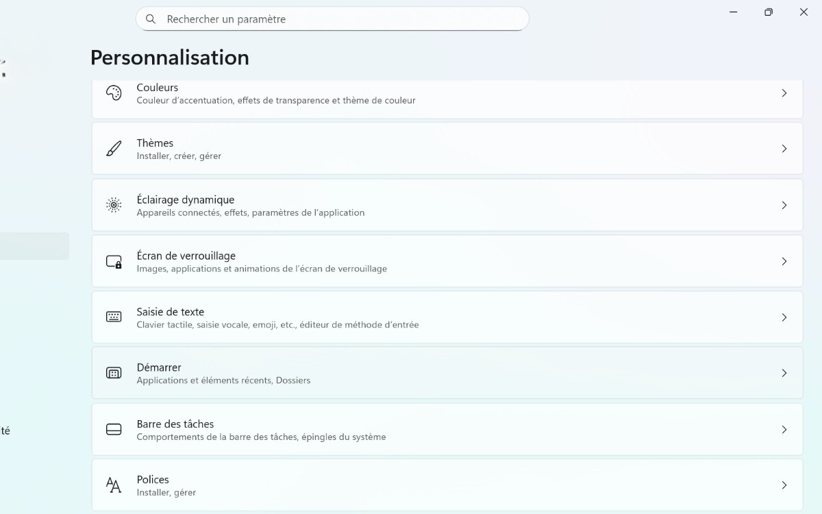The width and height of the screenshot is (822, 514).
Task: Click the Éclairage dynamique sun icon
Action: pyautogui.click(x=114, y=205)
